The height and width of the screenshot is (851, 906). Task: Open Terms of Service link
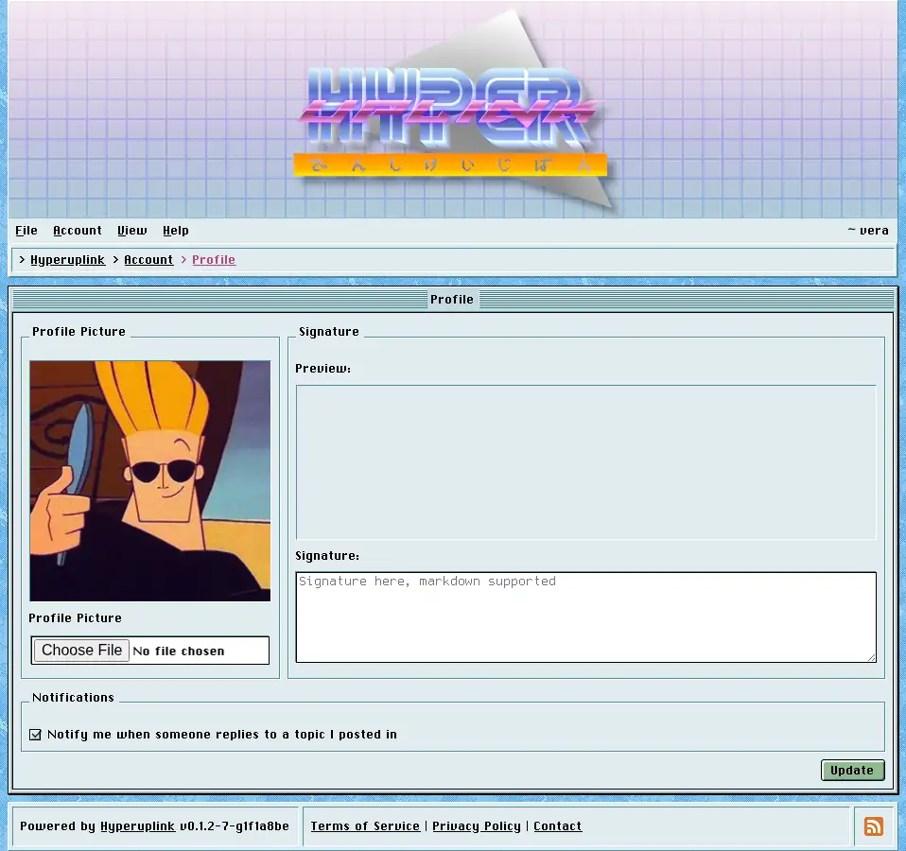pyautogui.click(x=365, y=826)
